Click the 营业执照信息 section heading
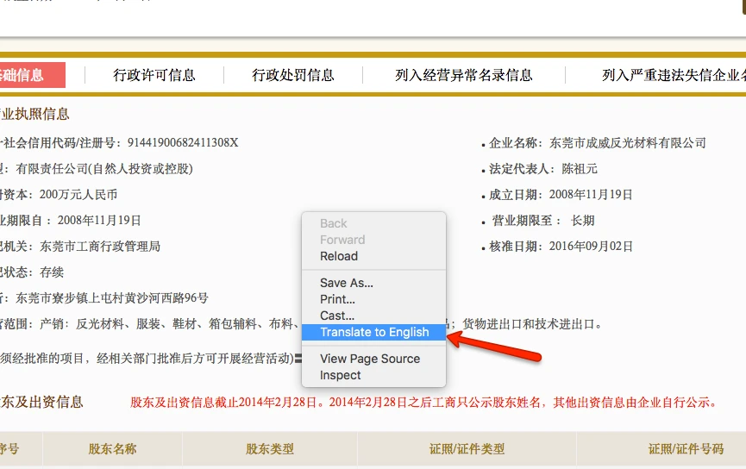 [34, 114]
